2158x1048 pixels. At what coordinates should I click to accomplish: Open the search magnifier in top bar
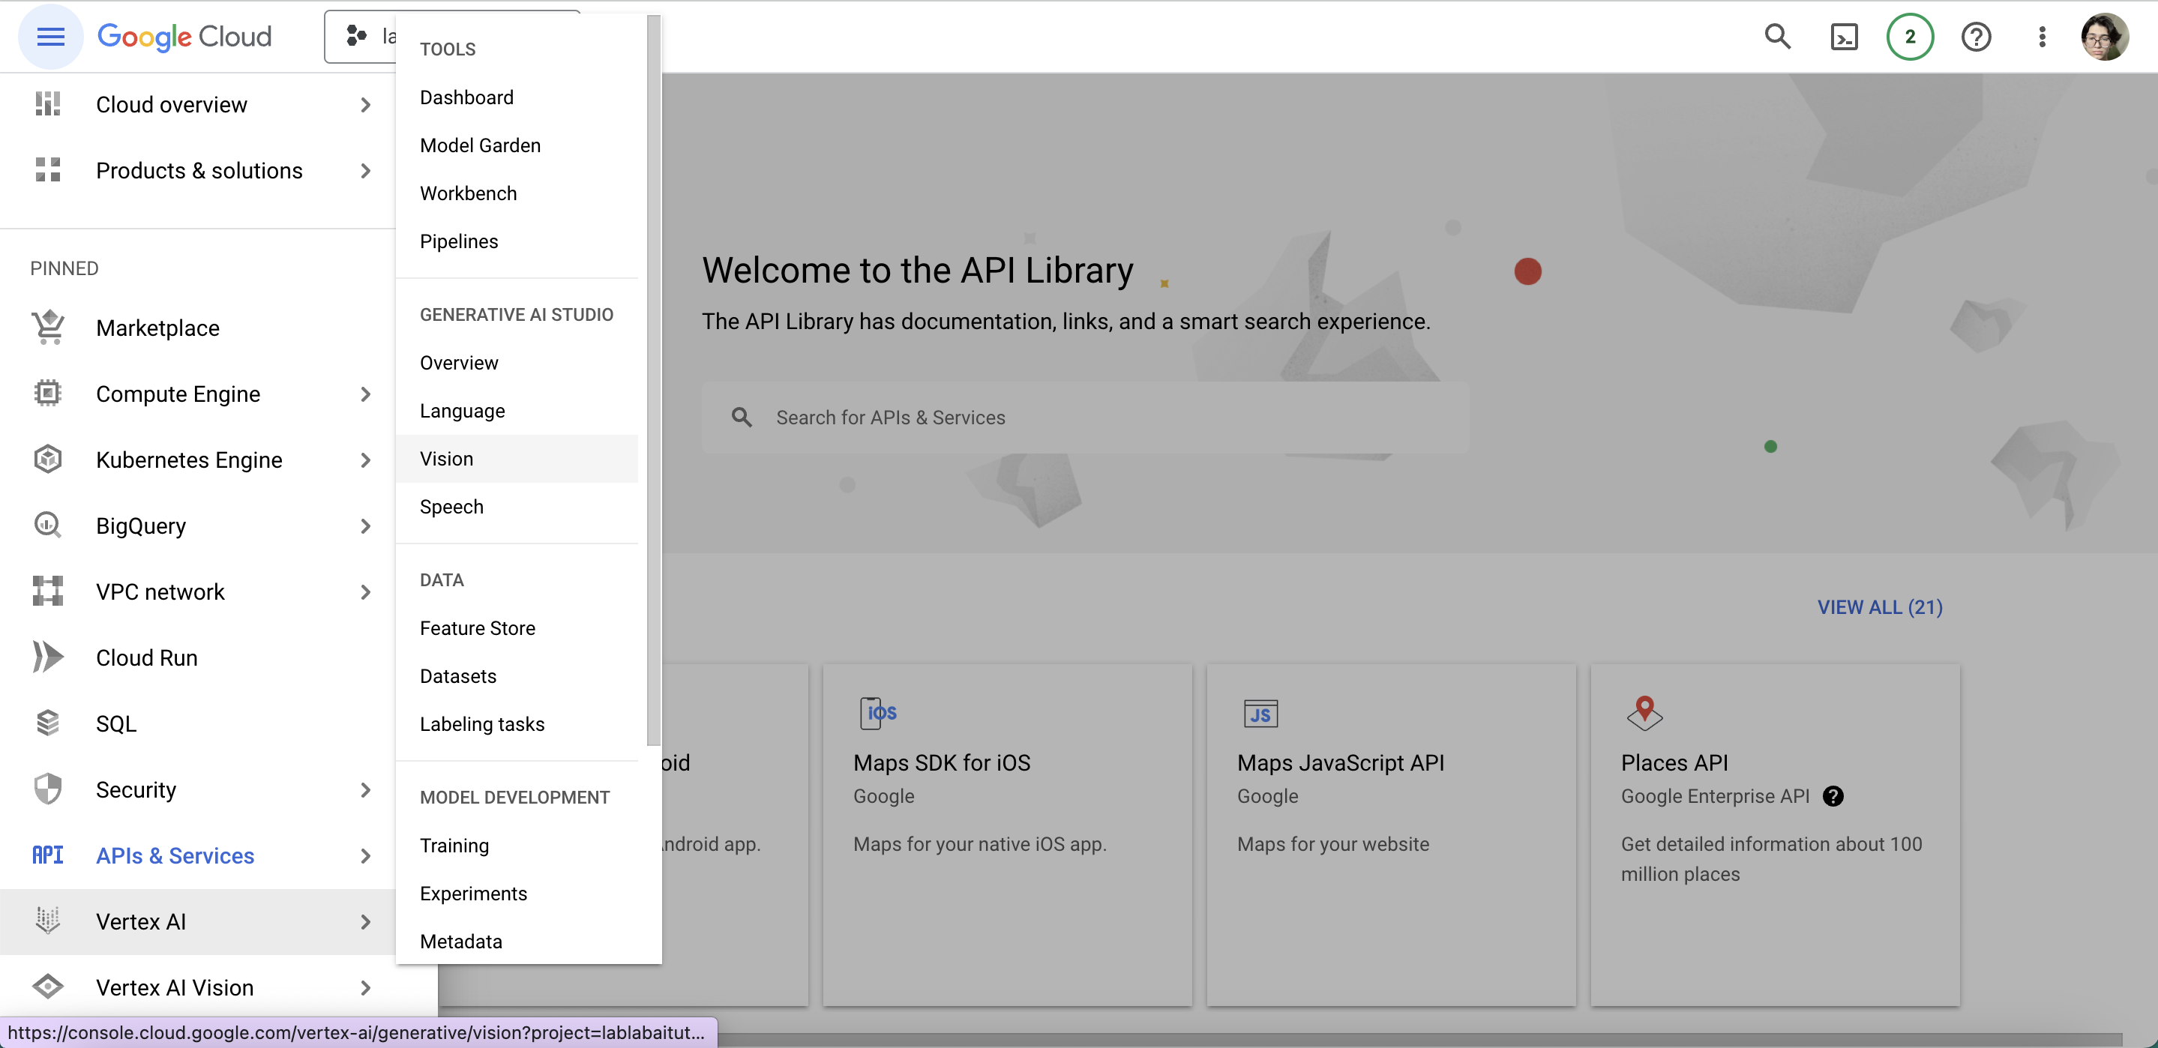(1777, 37)
